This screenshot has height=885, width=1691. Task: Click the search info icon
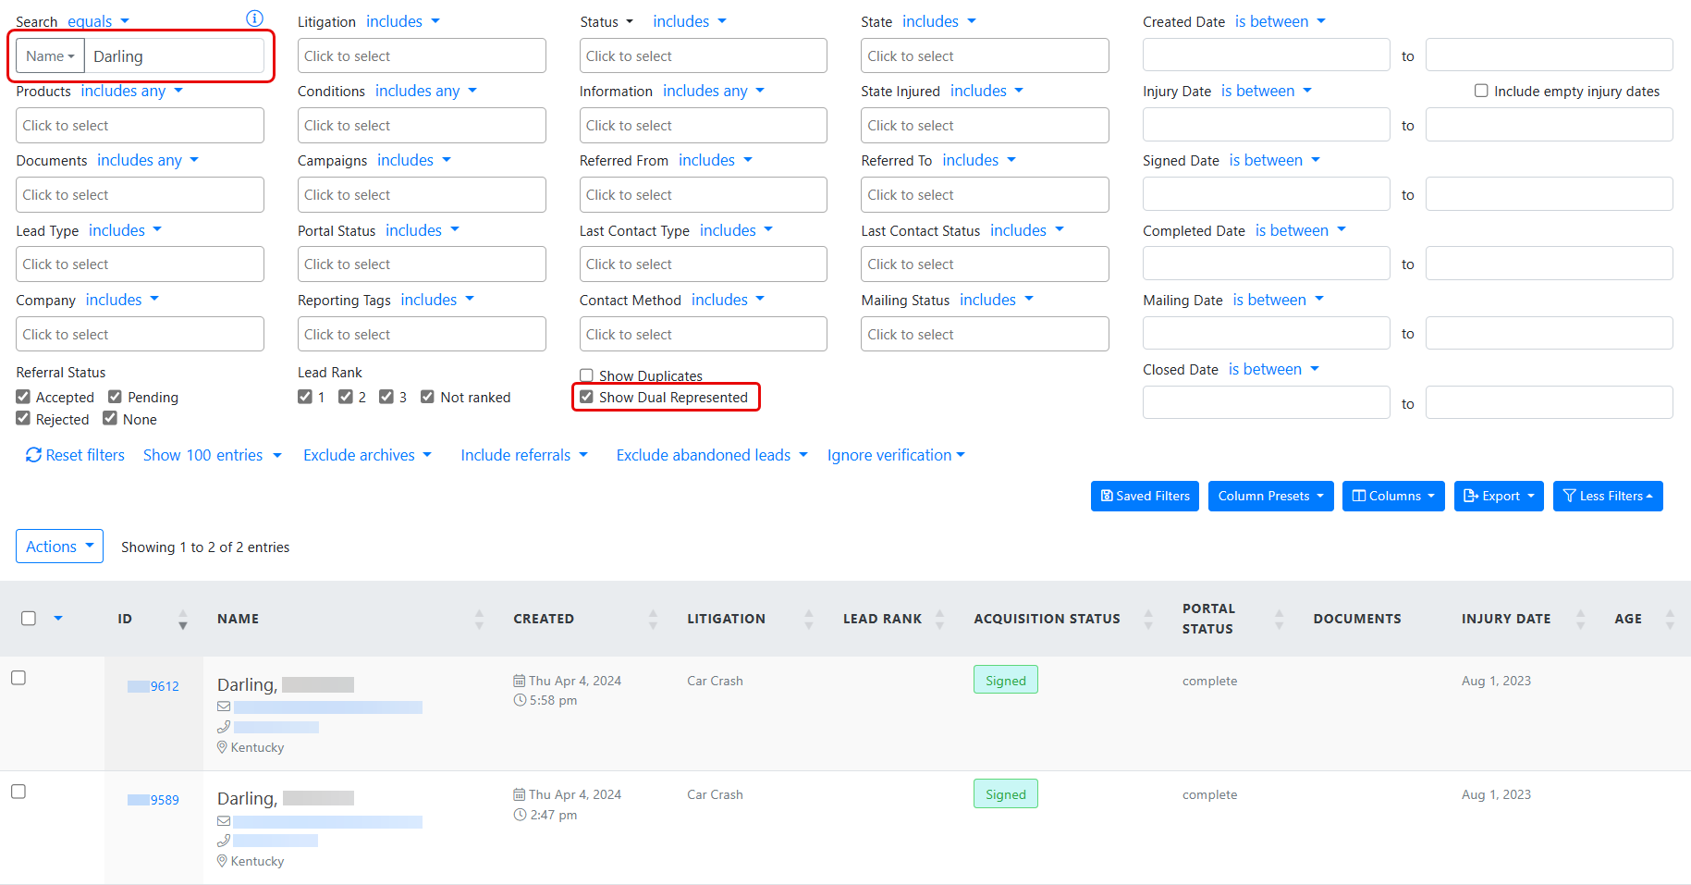click(254, 18)
